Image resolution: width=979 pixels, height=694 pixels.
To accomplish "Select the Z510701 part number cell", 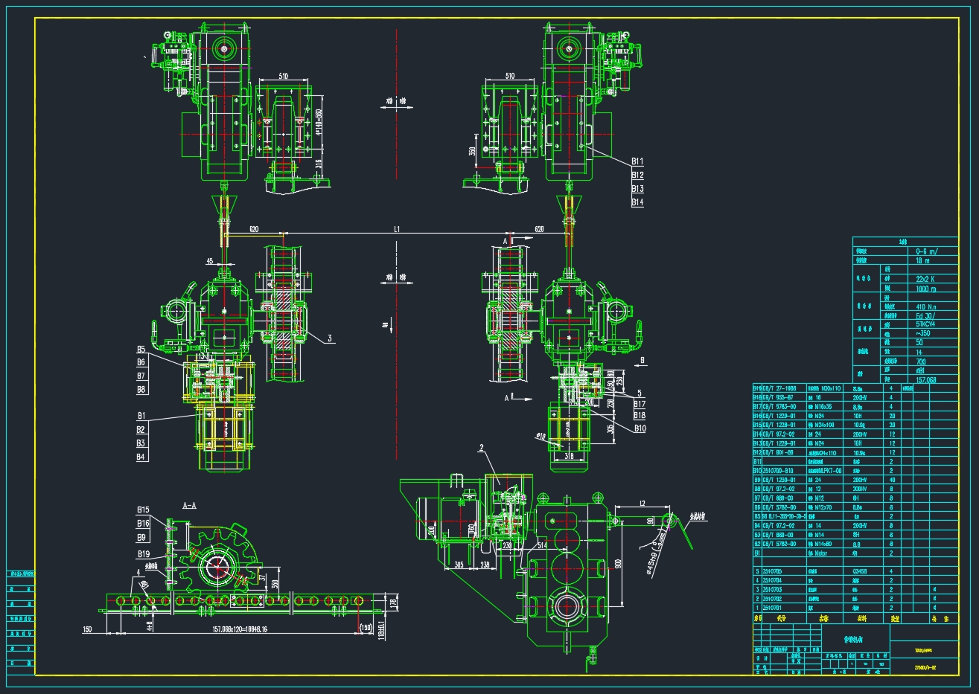I will [x=772, y=608].
